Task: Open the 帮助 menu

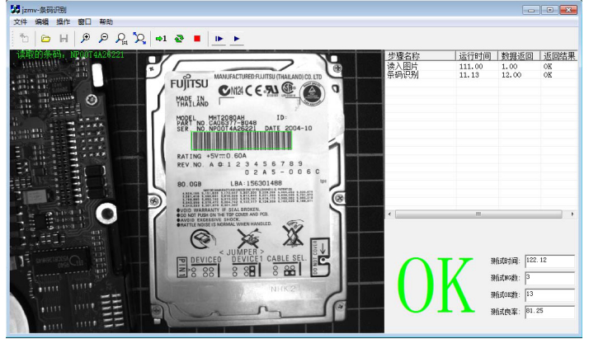Action: pyautogui.click(x=106, y=21)
